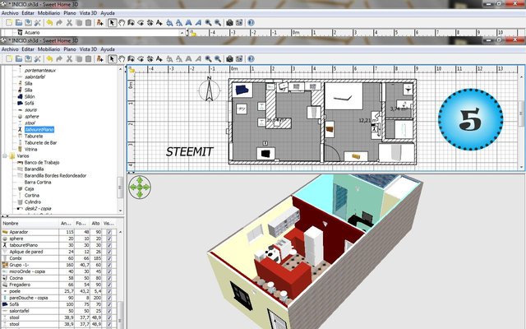The width and height of the screenshot is (526, 329).
Task: Select Acuario item in back window list
Action: pyautogui.click(x=32, y=33)
